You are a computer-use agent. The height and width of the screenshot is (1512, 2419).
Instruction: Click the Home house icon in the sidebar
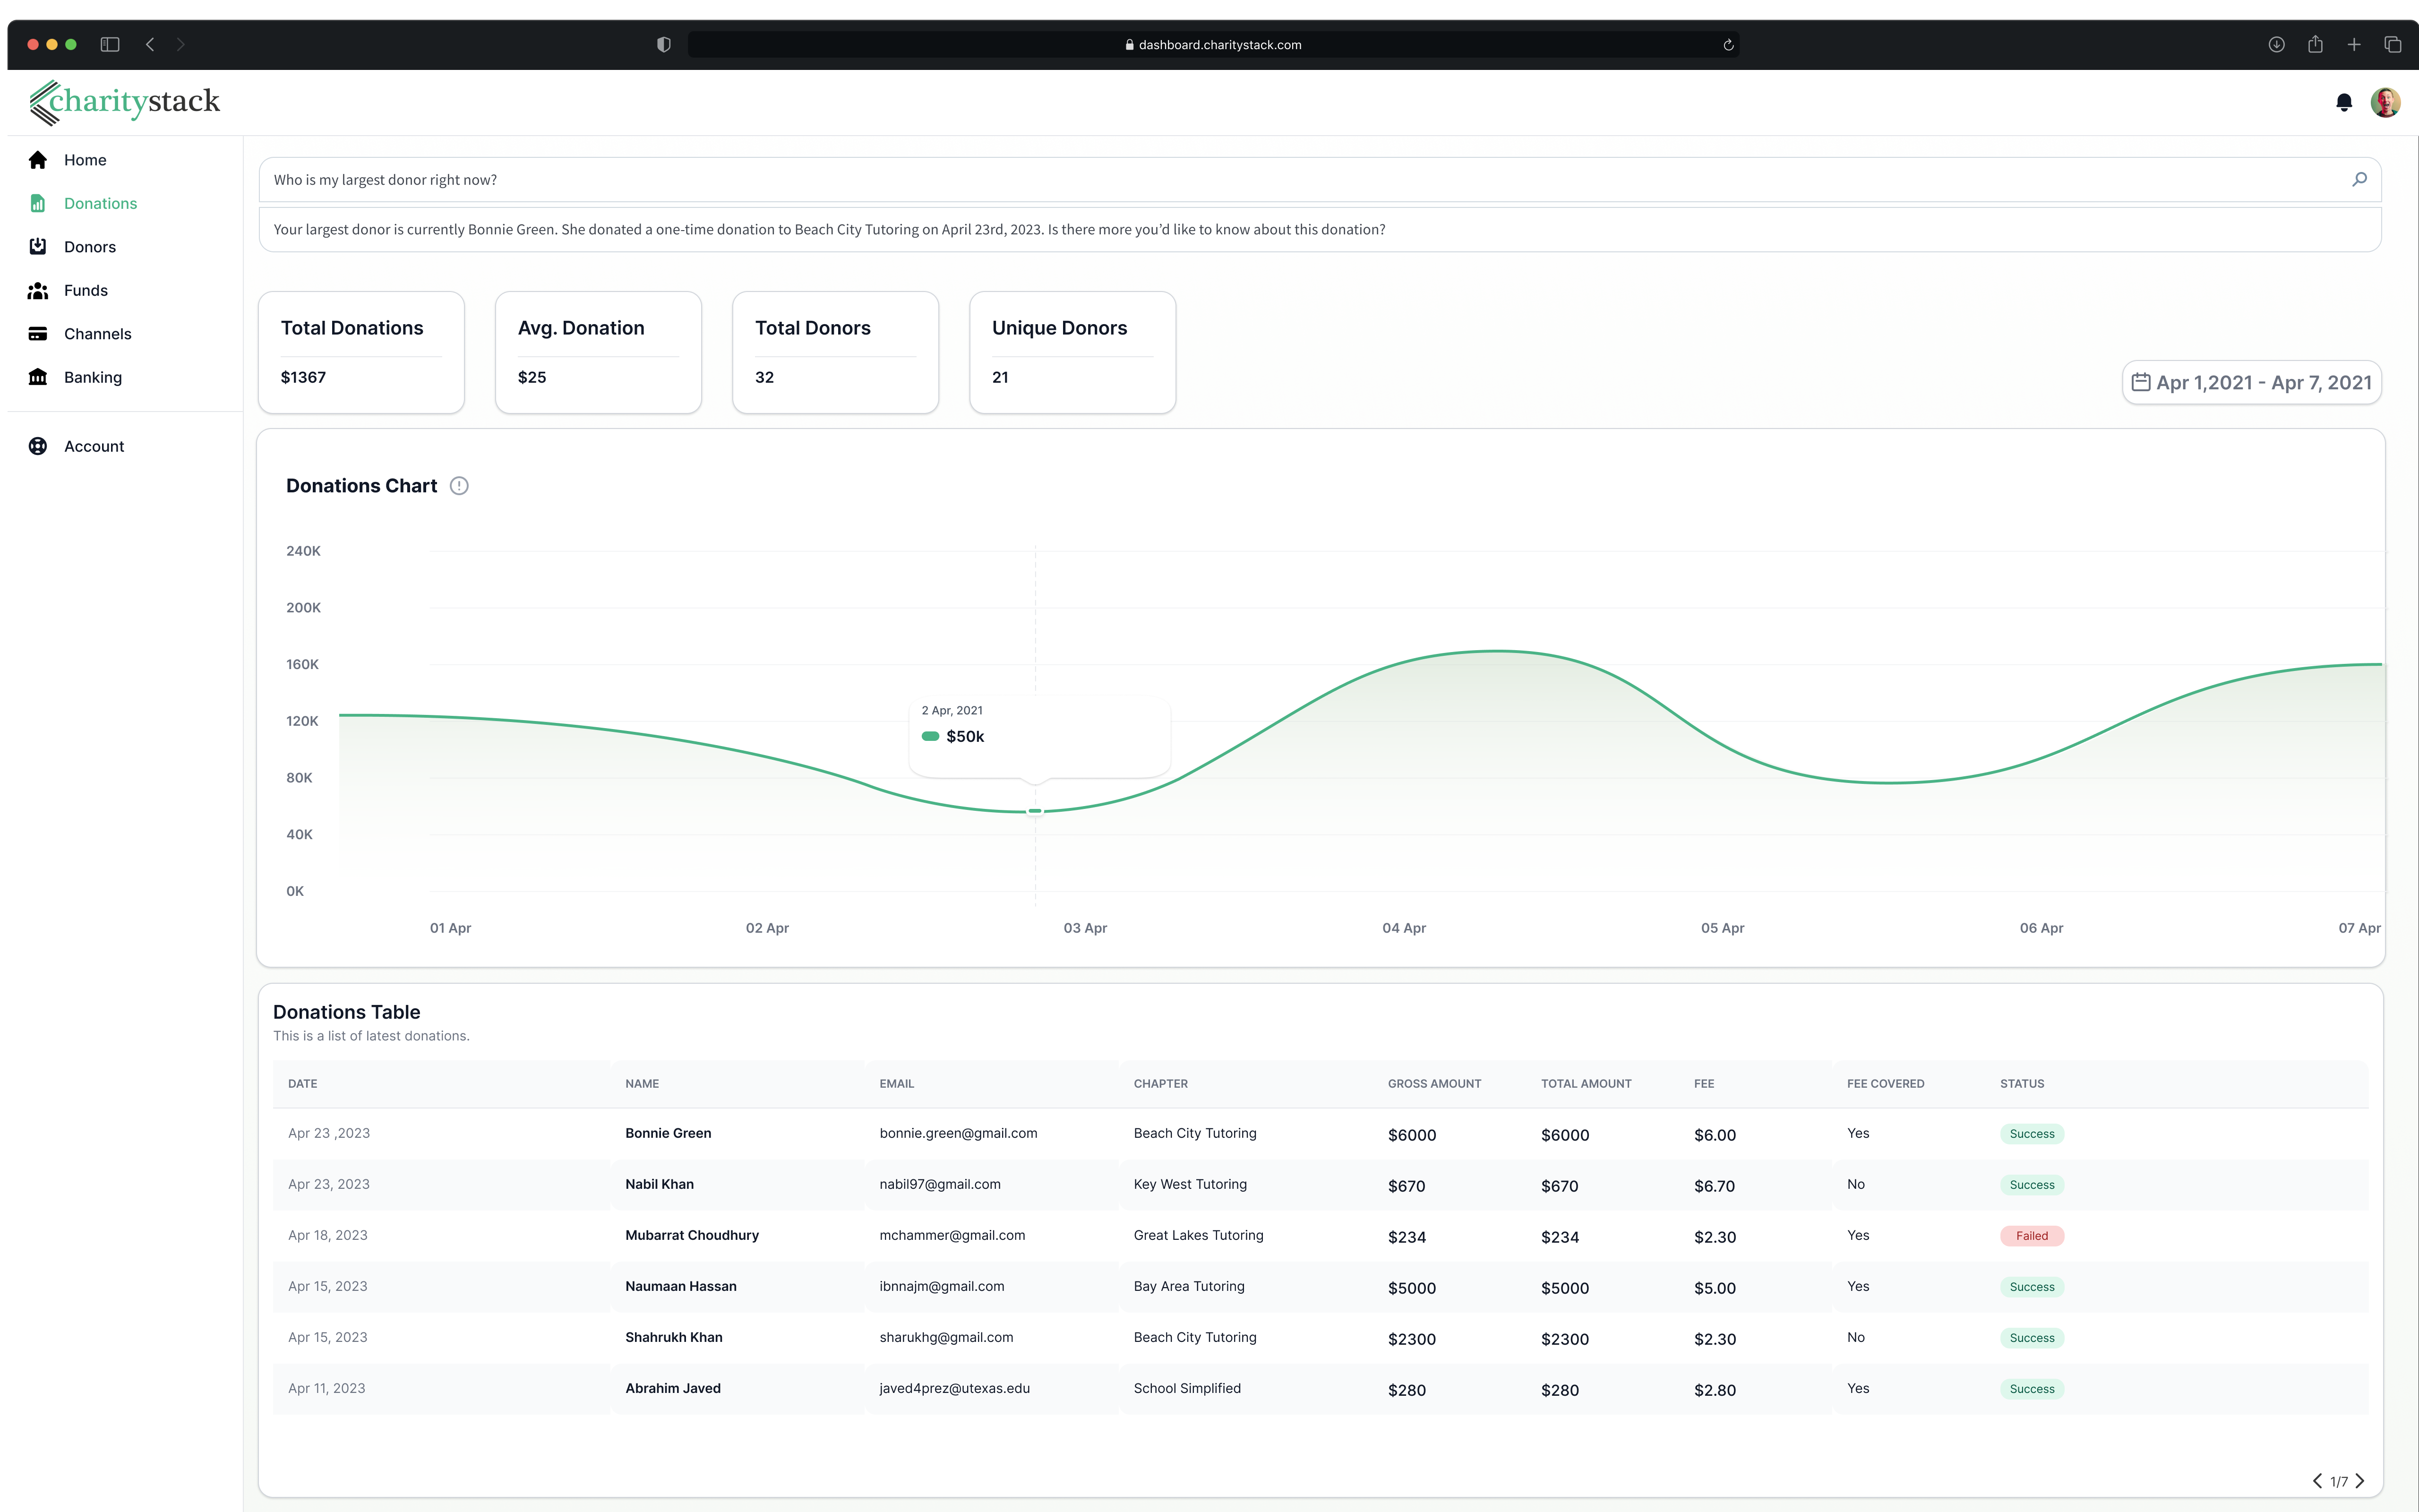[x=38, y=160]
